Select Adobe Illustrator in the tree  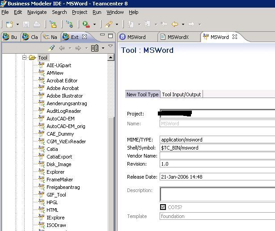[64, 96]
